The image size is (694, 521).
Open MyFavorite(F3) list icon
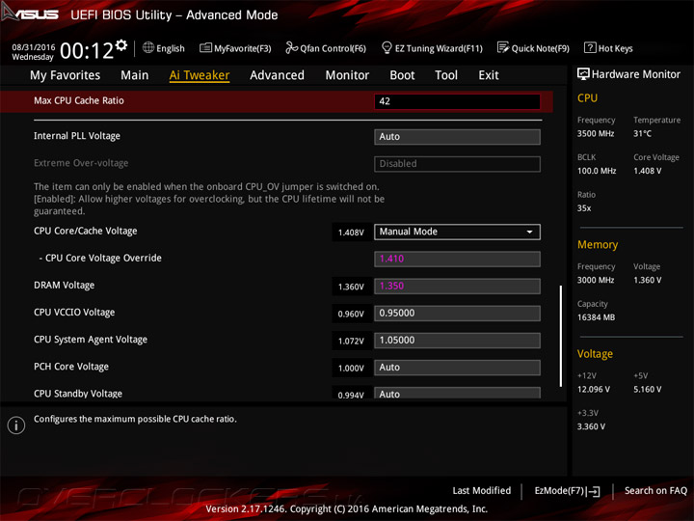(x=205, y=48)
